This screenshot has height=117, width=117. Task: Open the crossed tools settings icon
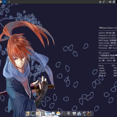click(89, 113)
